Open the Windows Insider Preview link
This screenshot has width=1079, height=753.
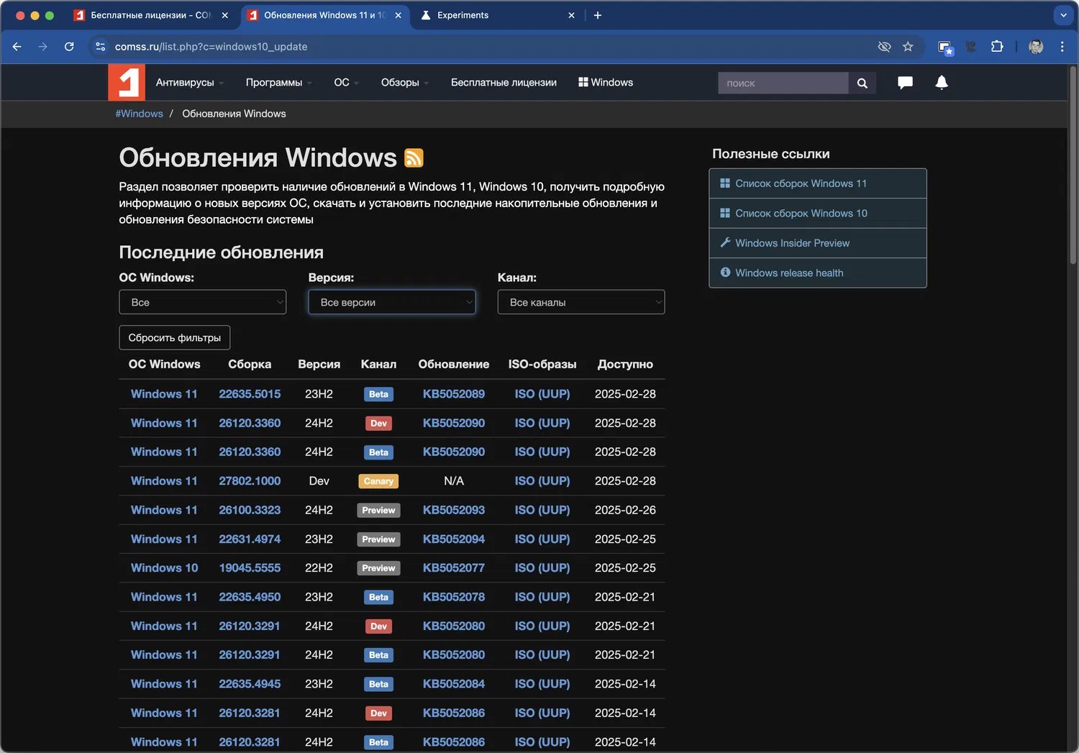[x=792, y=243]
